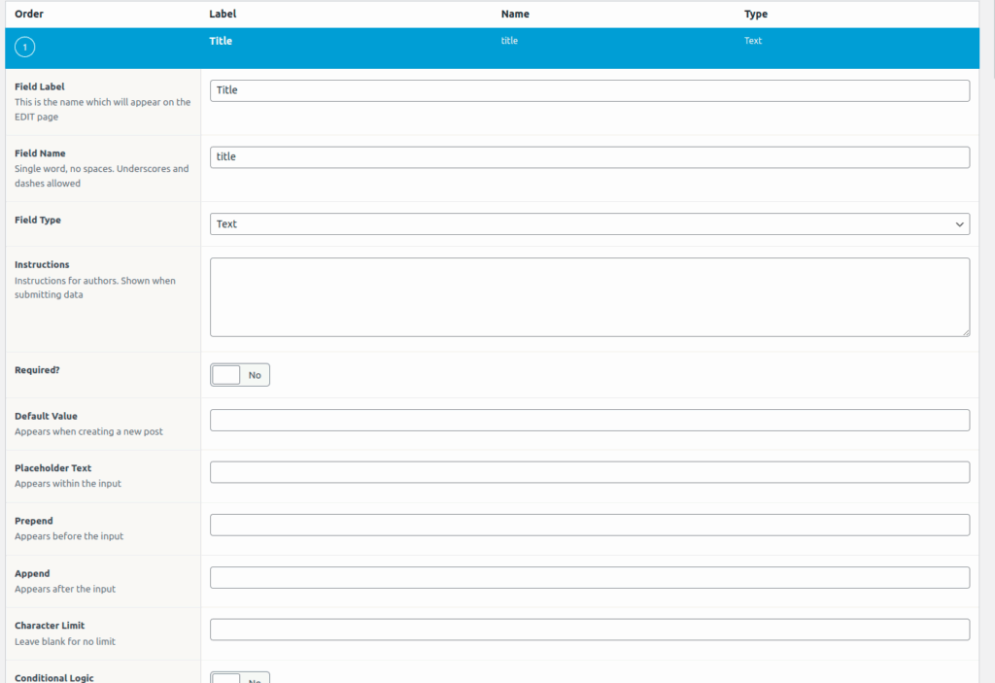Click the Instructions textarea resize handle
This screenshot has width=995, height=683.
964,331
